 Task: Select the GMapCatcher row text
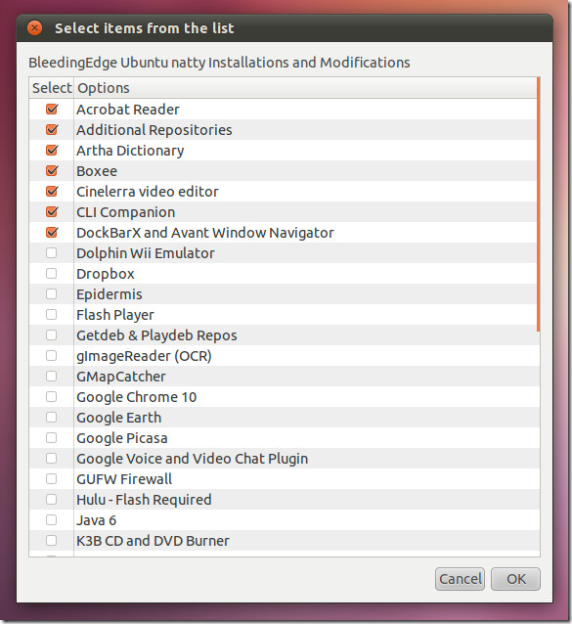coord(121,377)
